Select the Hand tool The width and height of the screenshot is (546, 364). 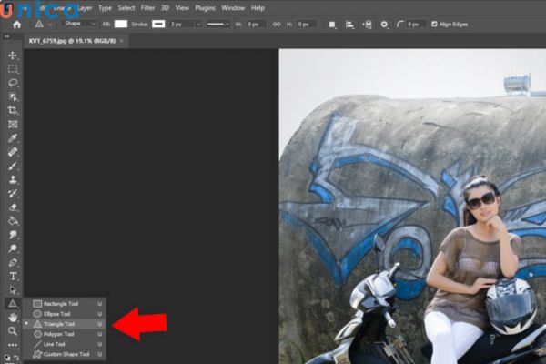pyautogui.click(x=13, y=318)
